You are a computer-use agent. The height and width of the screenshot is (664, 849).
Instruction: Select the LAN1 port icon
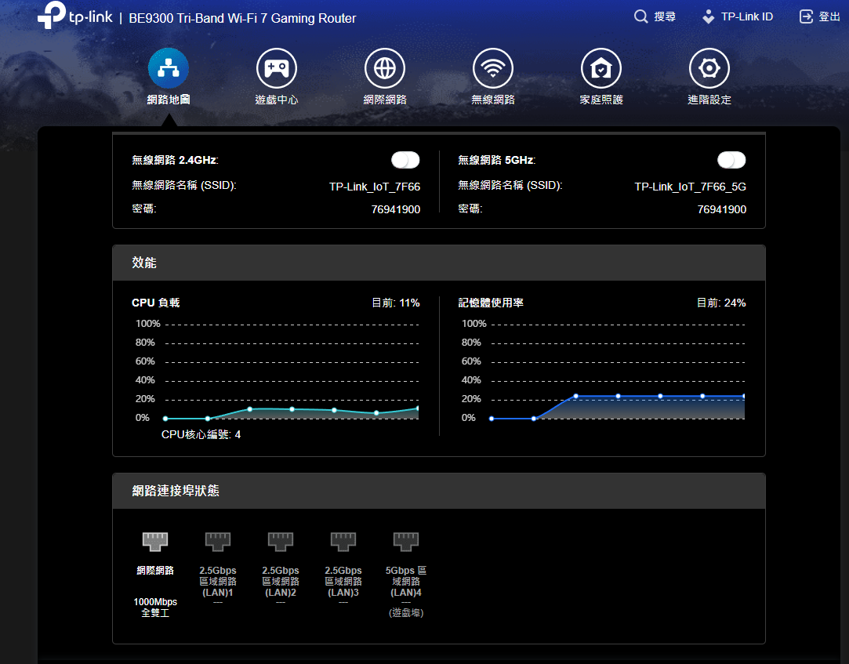[x=218, y=541]
